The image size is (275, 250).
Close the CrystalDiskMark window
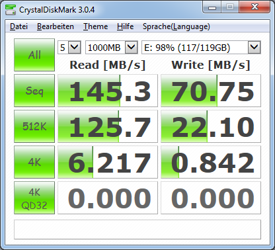coord(255,8)
